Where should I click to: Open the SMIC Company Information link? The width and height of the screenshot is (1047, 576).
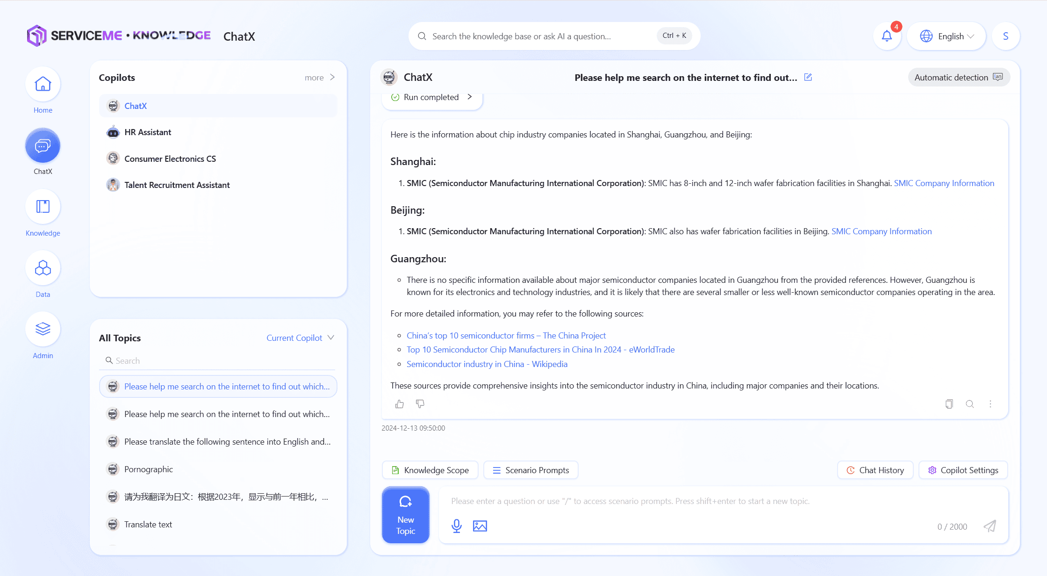point(944,183)
